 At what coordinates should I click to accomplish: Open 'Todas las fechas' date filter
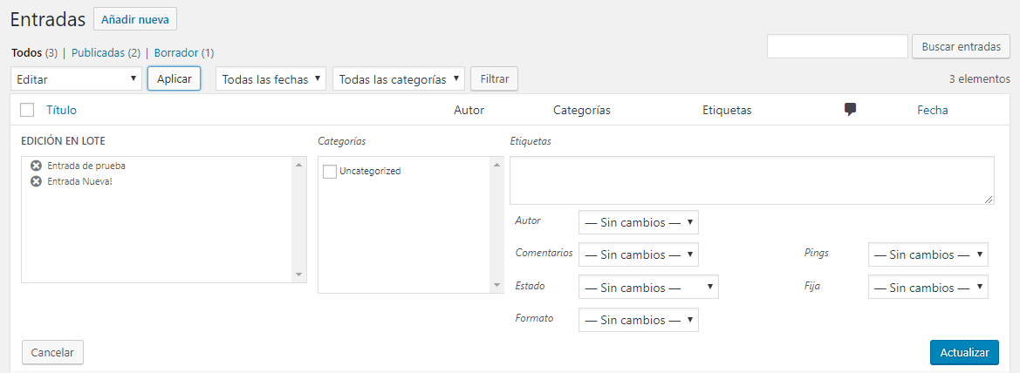coord(270,78)
